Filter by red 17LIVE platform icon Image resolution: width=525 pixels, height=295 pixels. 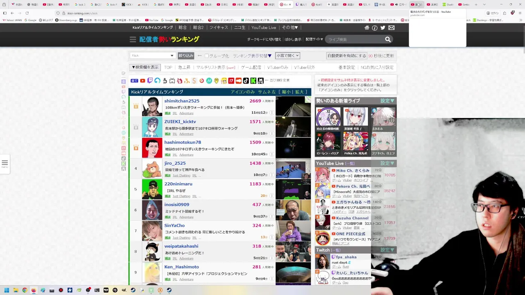(x=231, y=81)
